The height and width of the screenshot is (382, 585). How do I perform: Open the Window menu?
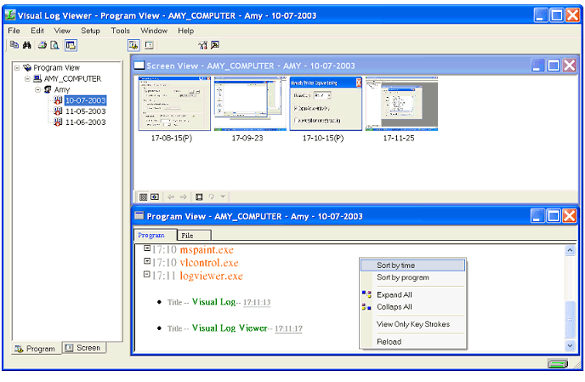click(154, 31)
